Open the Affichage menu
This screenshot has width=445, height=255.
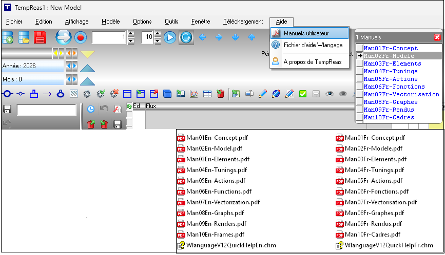[76, 22]
